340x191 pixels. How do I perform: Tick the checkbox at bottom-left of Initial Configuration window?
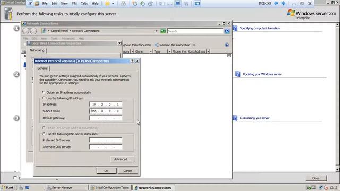pyautogui.click(x=15, y=178)
